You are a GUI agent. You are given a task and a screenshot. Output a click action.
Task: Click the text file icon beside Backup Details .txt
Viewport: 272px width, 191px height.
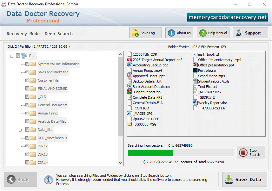coord(129,81)
